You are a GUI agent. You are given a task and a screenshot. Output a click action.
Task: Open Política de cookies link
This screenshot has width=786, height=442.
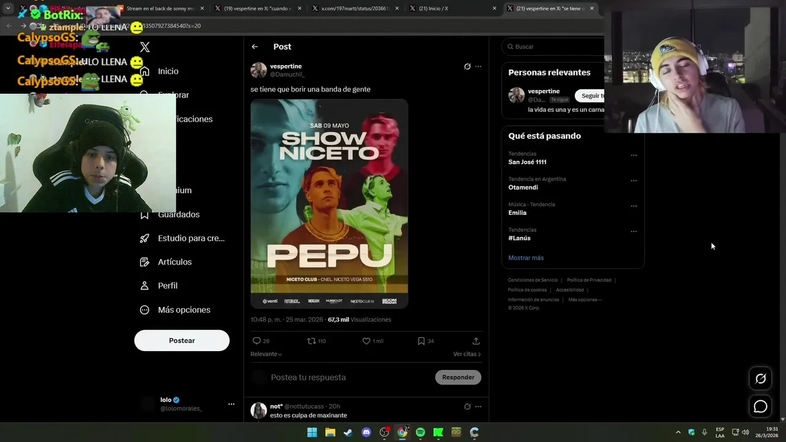pos(527,290)
